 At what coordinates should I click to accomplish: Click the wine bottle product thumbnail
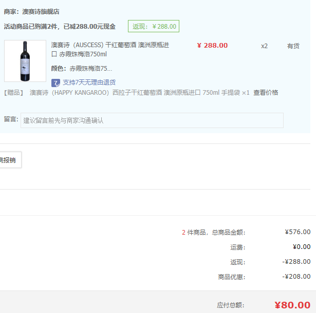25,61
